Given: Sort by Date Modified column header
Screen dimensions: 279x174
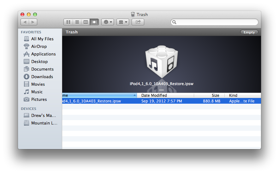Looking at the screenshot, I should tap(165, 96).
